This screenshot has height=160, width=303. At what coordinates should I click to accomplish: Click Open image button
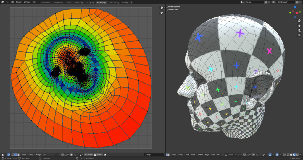[98, 155]
